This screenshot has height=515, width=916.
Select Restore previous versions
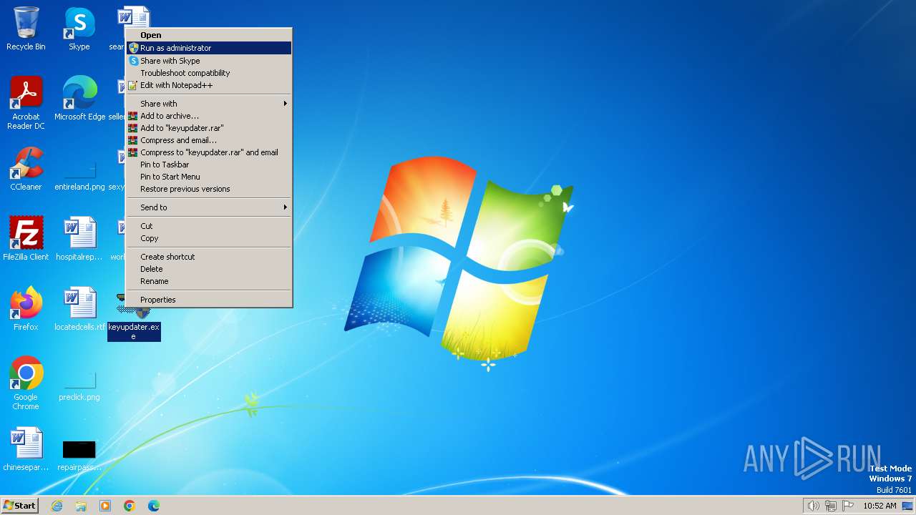(209, 189)
